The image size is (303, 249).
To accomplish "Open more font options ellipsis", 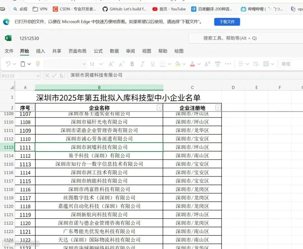I will pyautogui.click(x=228, y=64).
